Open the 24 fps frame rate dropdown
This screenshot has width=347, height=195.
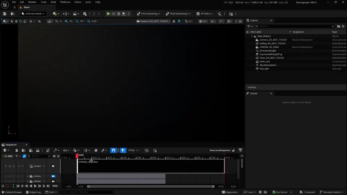point(133,150)
